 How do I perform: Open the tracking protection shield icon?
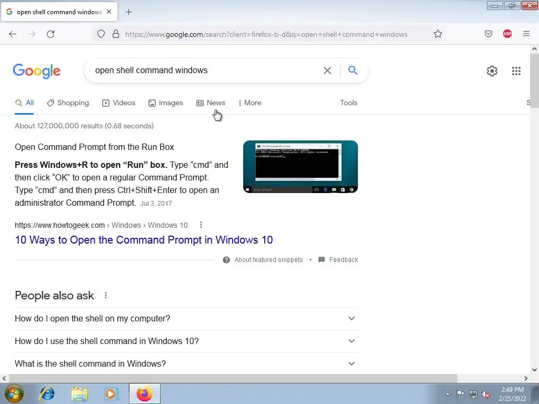tap(101, 34)
